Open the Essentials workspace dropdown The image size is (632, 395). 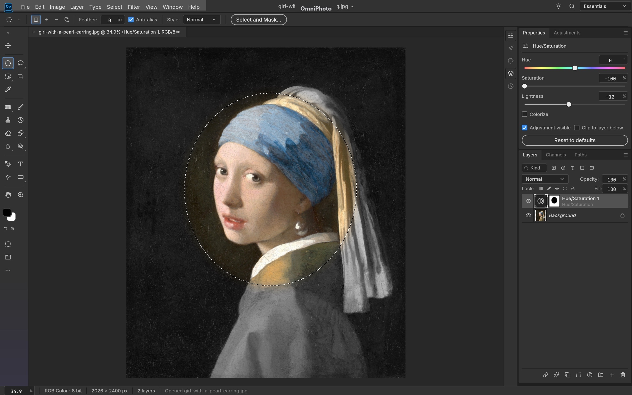click(605, 6)
